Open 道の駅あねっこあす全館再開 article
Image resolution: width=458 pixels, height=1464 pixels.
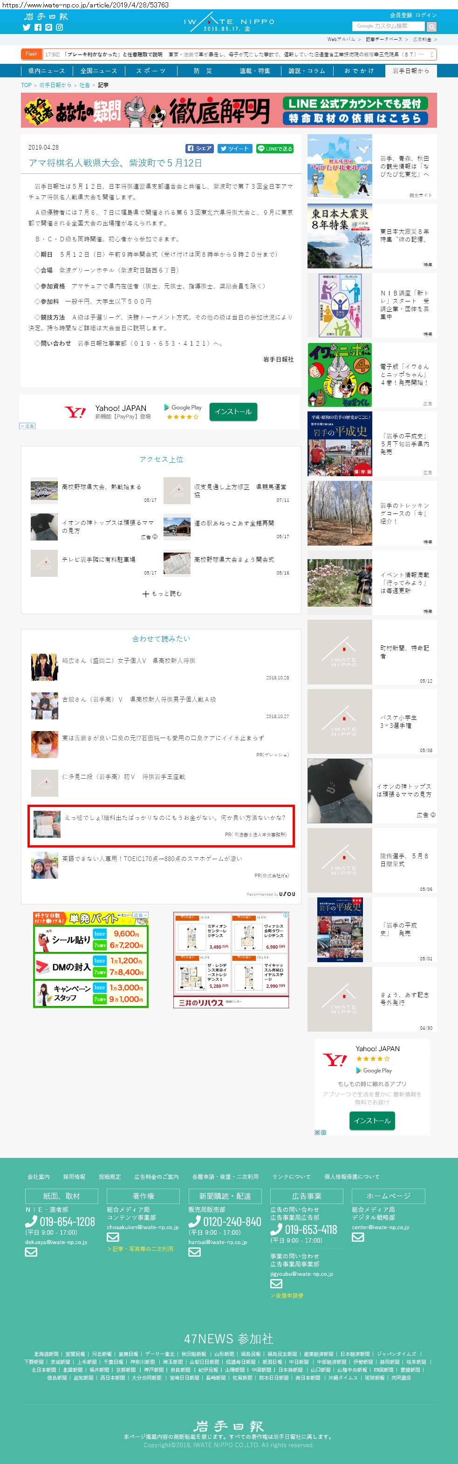point(234,523)
